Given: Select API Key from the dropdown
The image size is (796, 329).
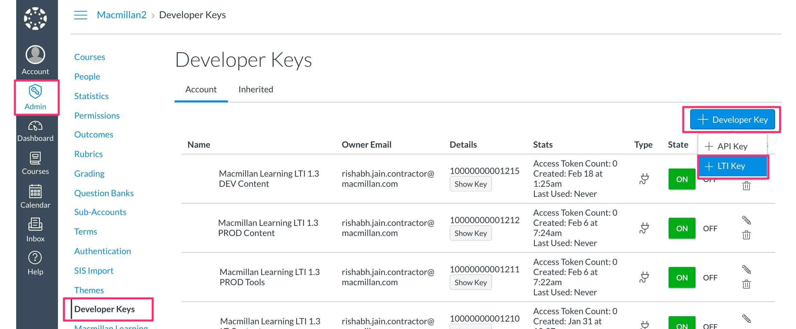Looking at the screenshot, I should pos(733,146).
